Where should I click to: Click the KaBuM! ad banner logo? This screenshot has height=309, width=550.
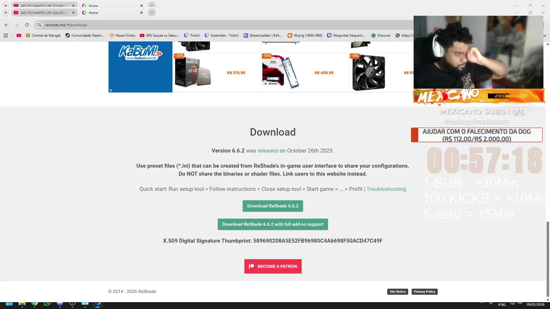coord(141,53)
